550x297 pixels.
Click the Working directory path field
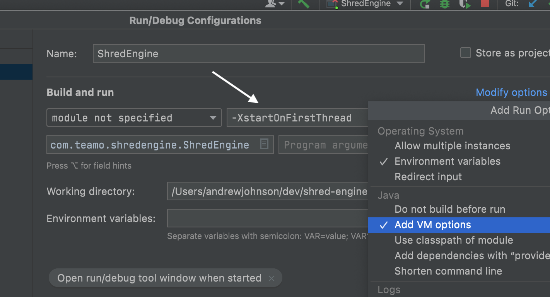pyautogui.click(x=268, y=191)
